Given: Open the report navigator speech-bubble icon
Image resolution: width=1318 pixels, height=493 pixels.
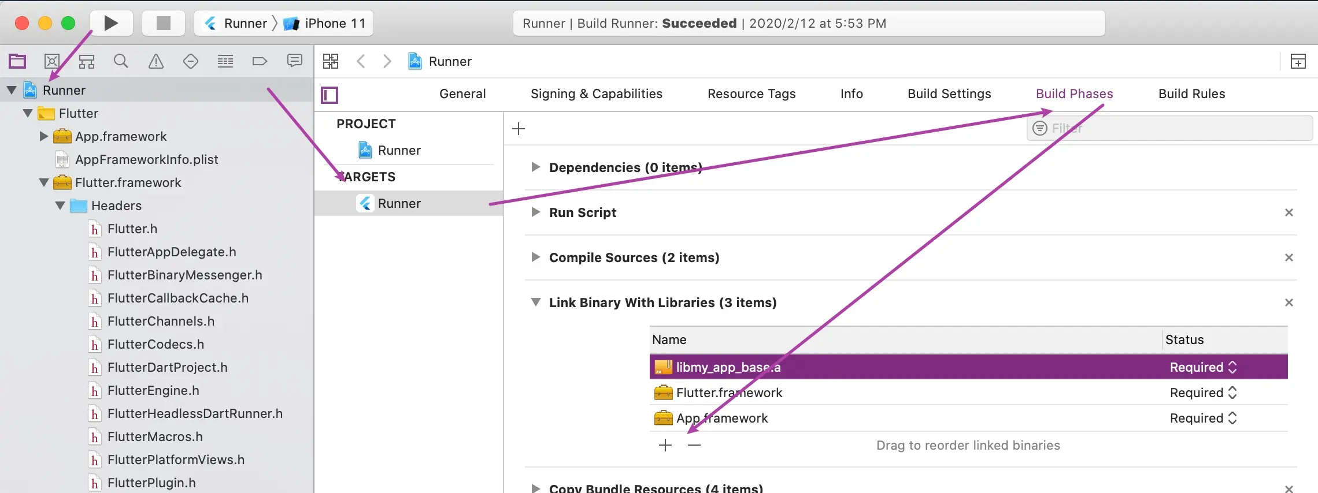Looking at the screenshot, I should [295, 61].
